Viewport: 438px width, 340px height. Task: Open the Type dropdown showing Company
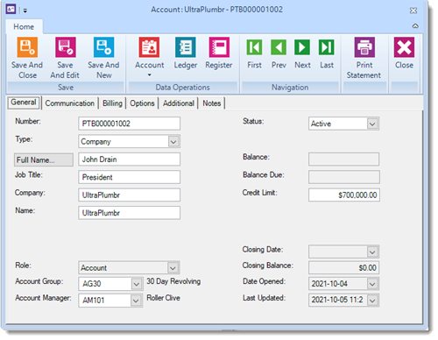tap(173, 142)
